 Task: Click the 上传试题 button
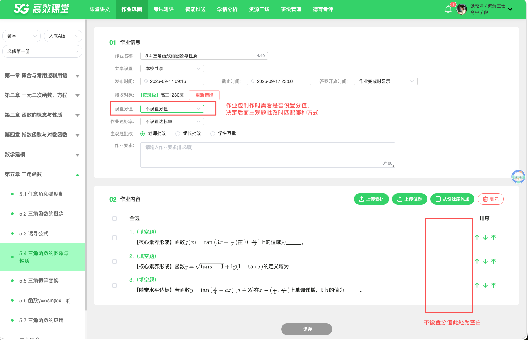click(410, 199)
